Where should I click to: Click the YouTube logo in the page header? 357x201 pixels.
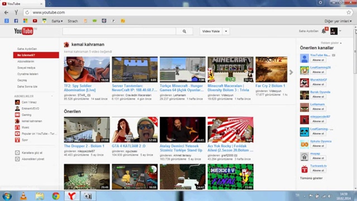pos(24,31)
